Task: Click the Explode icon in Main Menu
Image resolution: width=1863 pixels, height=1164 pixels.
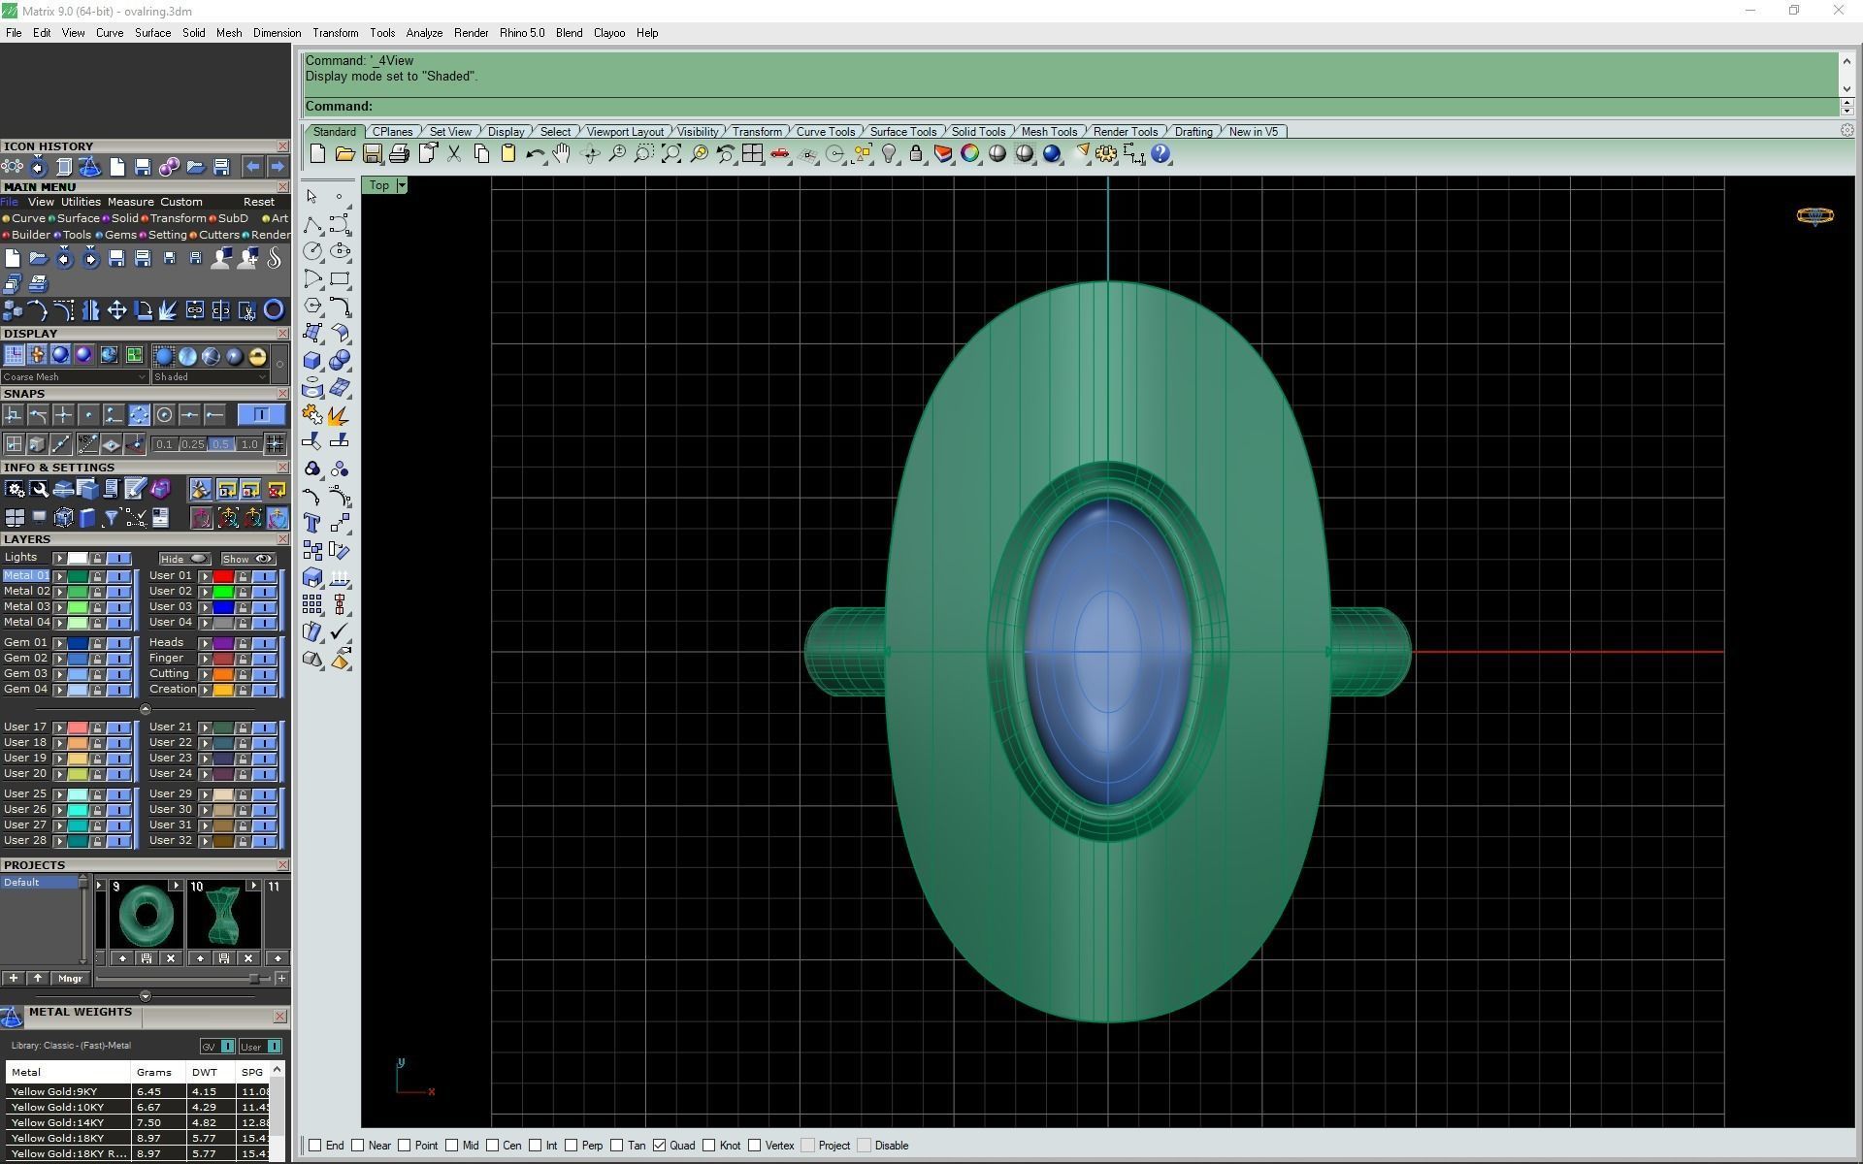Action: point(169,310)
